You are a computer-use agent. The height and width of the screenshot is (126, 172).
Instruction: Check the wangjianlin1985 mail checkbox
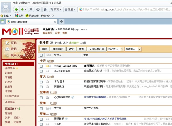[x=41, y=66]
